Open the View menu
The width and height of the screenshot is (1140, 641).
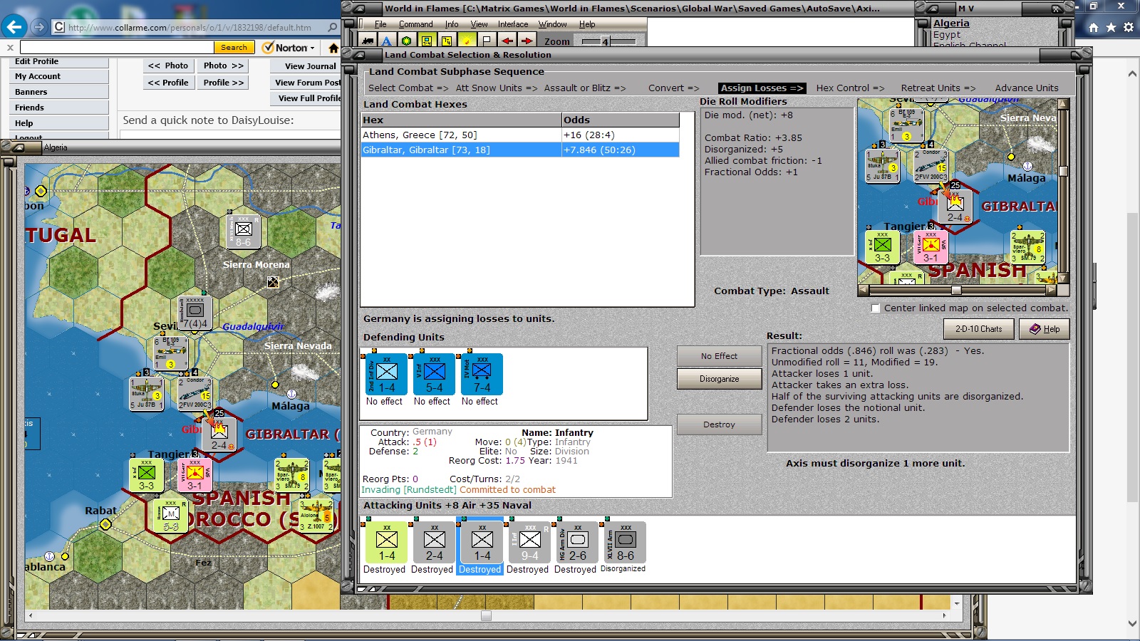479,24
